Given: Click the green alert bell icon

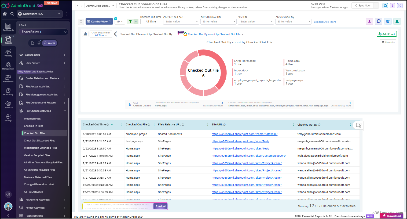Looking at the screenshot, I should (397, 21).
